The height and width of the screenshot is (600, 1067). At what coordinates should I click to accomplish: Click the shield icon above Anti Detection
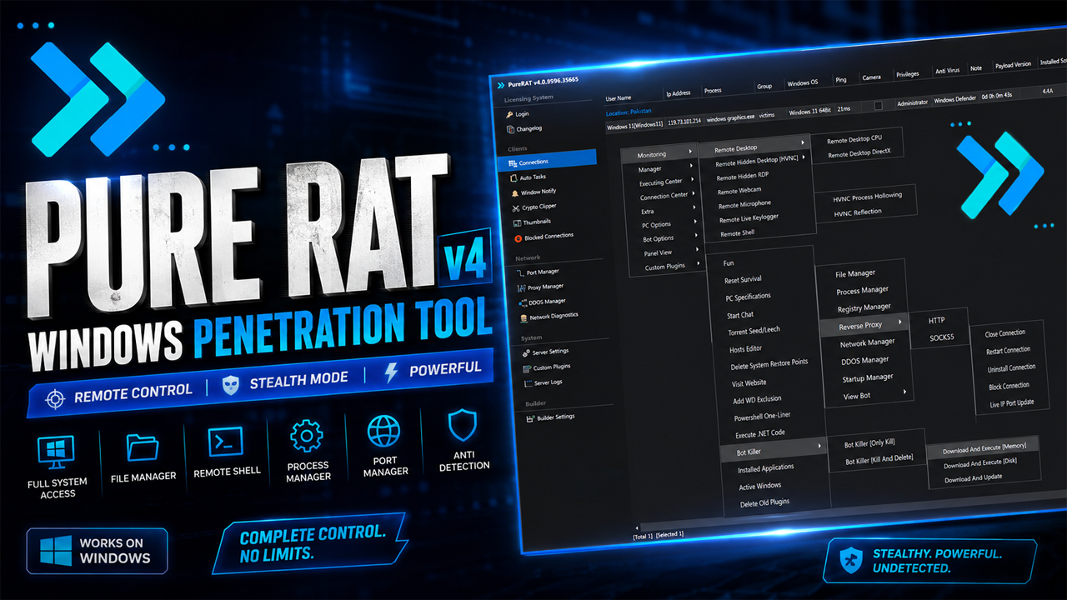461,426
